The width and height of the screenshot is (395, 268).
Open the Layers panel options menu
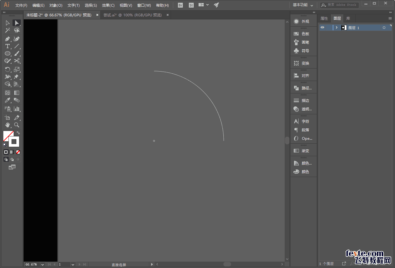click(x=390, y=18)
